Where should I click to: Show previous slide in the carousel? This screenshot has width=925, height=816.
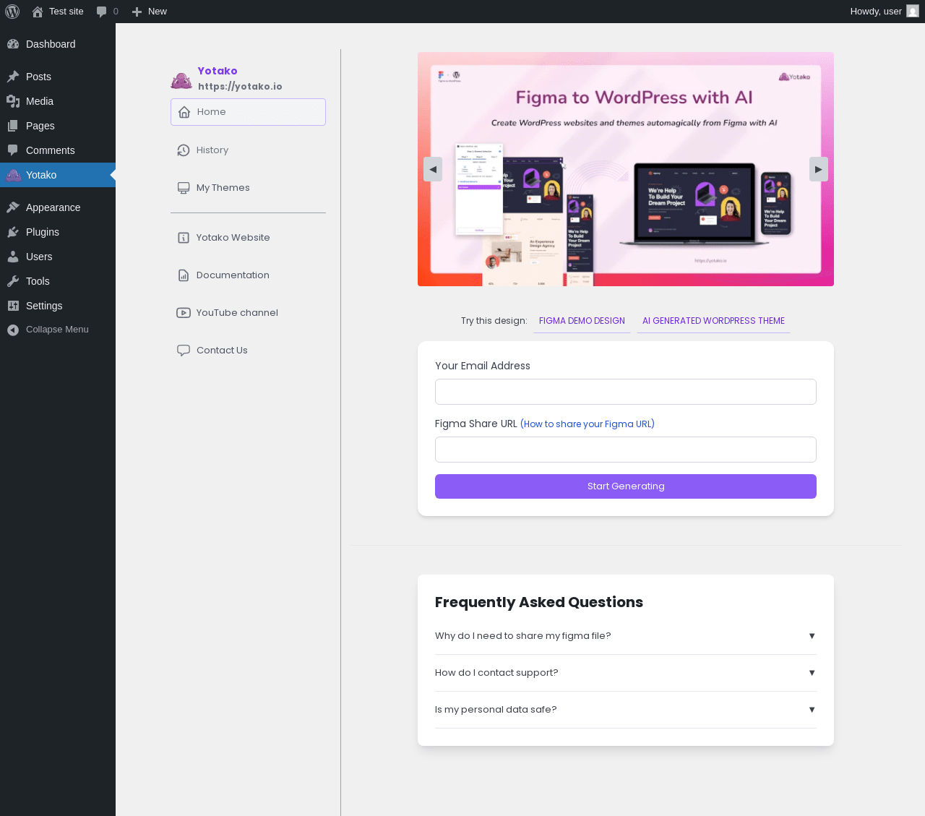[433, 169]
